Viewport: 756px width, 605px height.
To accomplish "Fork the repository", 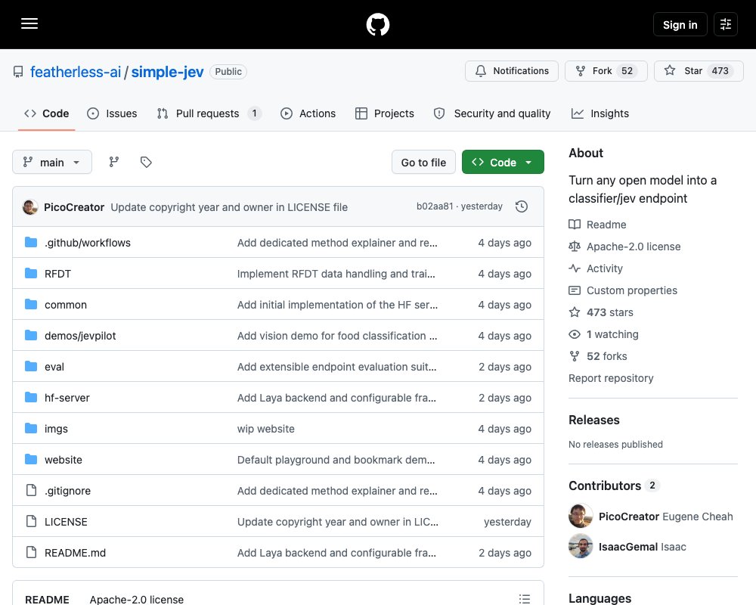I will [606, 71].
